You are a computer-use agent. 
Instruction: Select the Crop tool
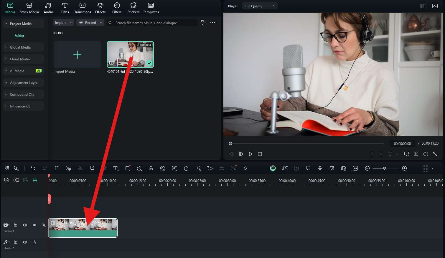(92, 168)
